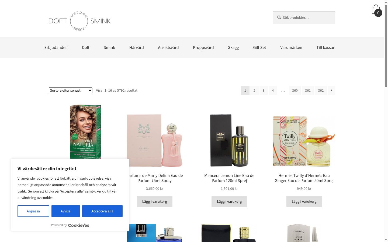Click Avvisa to reject cookies

[66, 211]
